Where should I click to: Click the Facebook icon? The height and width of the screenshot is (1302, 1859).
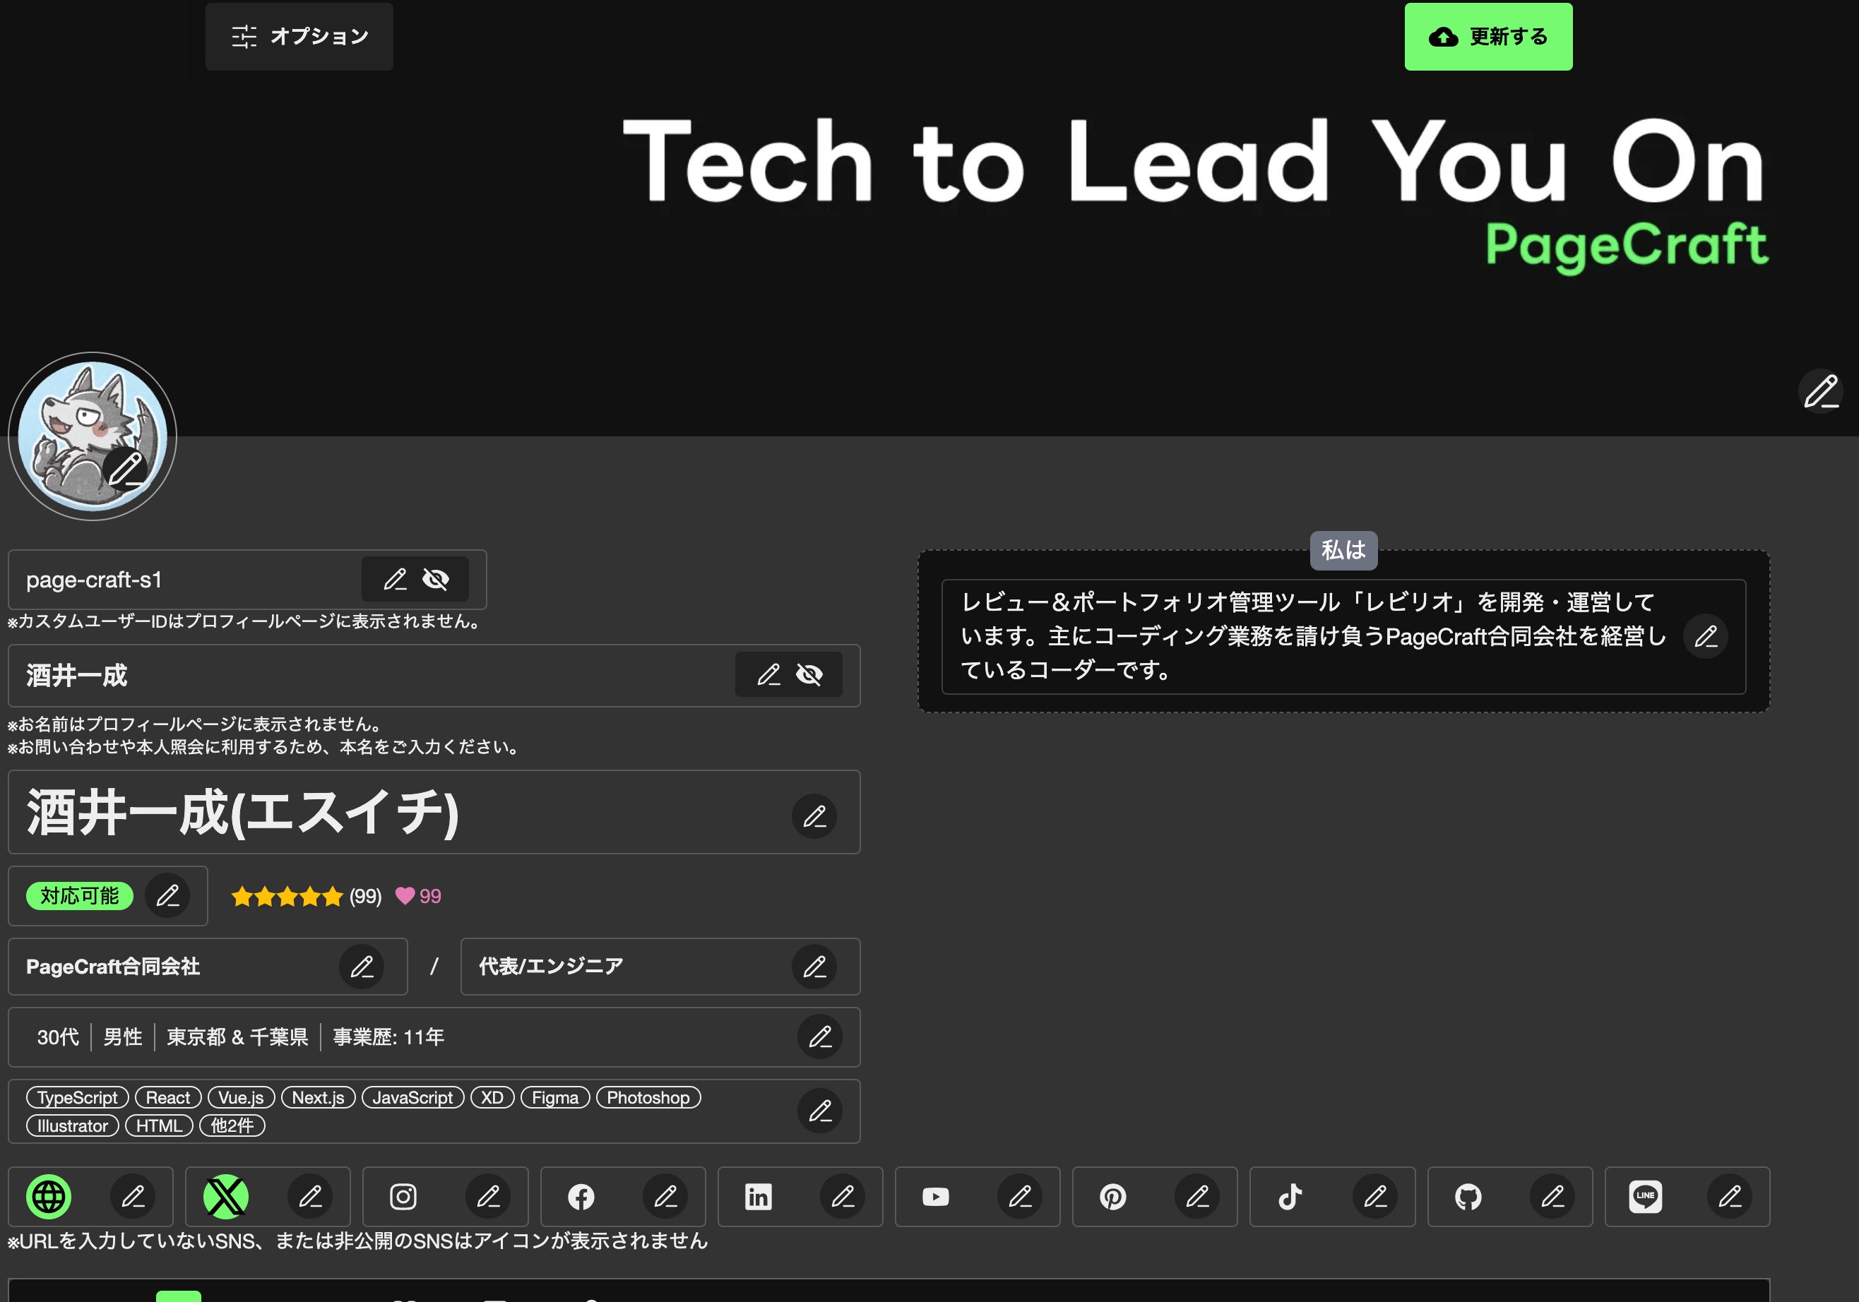point(581,1196)
